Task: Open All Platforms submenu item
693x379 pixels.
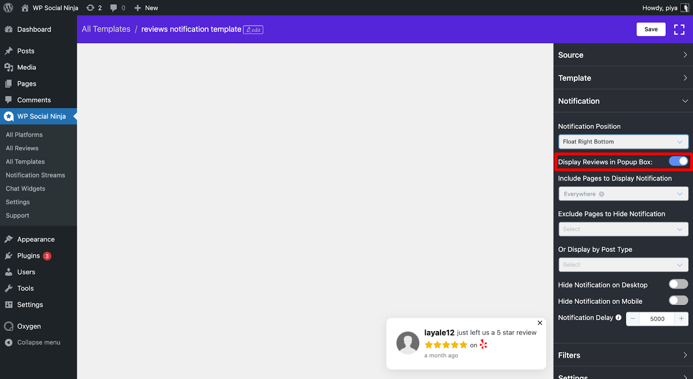Action: [24, 135]
